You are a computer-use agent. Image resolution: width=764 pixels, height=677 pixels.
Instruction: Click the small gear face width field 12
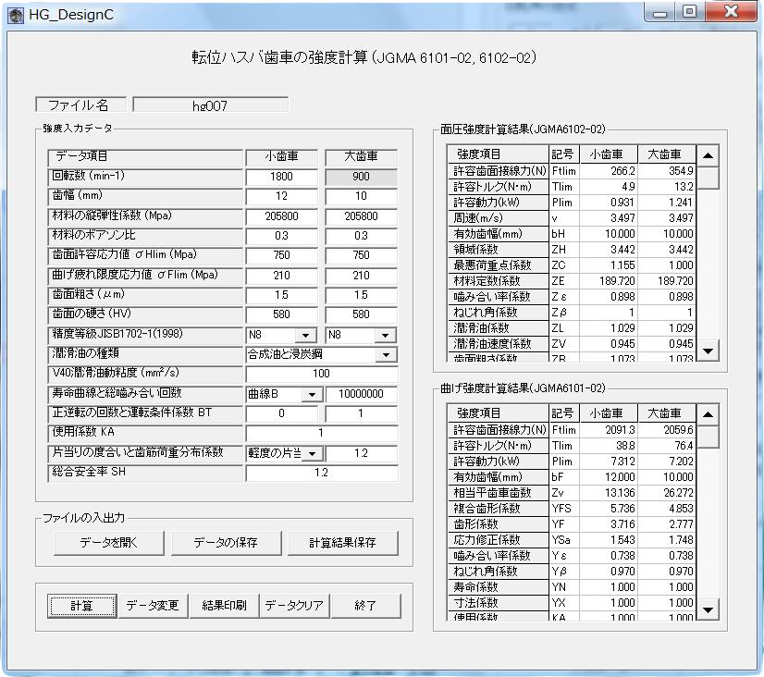(282, 196)
